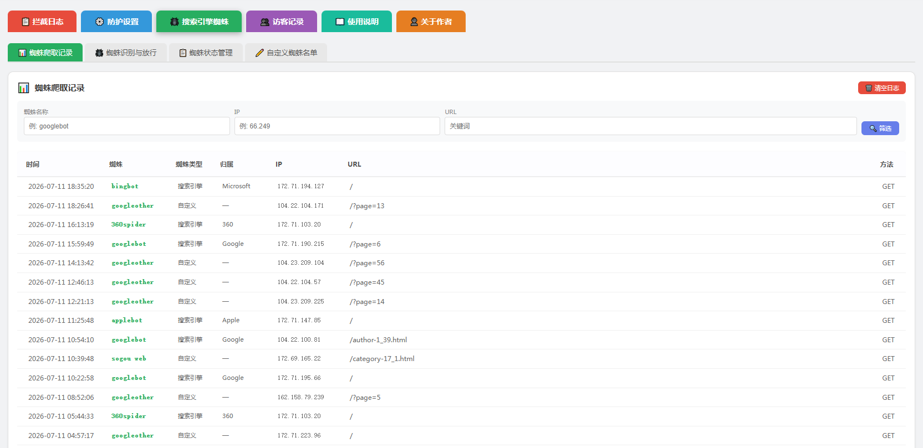
Task: Click the visitors icon on 访客记录
Action: (265, 22)
